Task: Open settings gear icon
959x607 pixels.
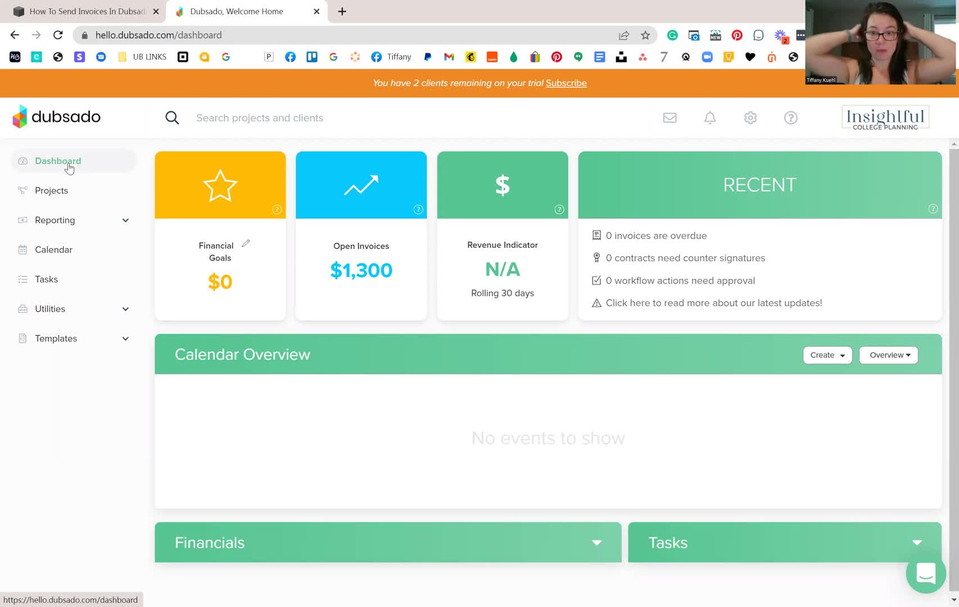Action: click(750, 117)
